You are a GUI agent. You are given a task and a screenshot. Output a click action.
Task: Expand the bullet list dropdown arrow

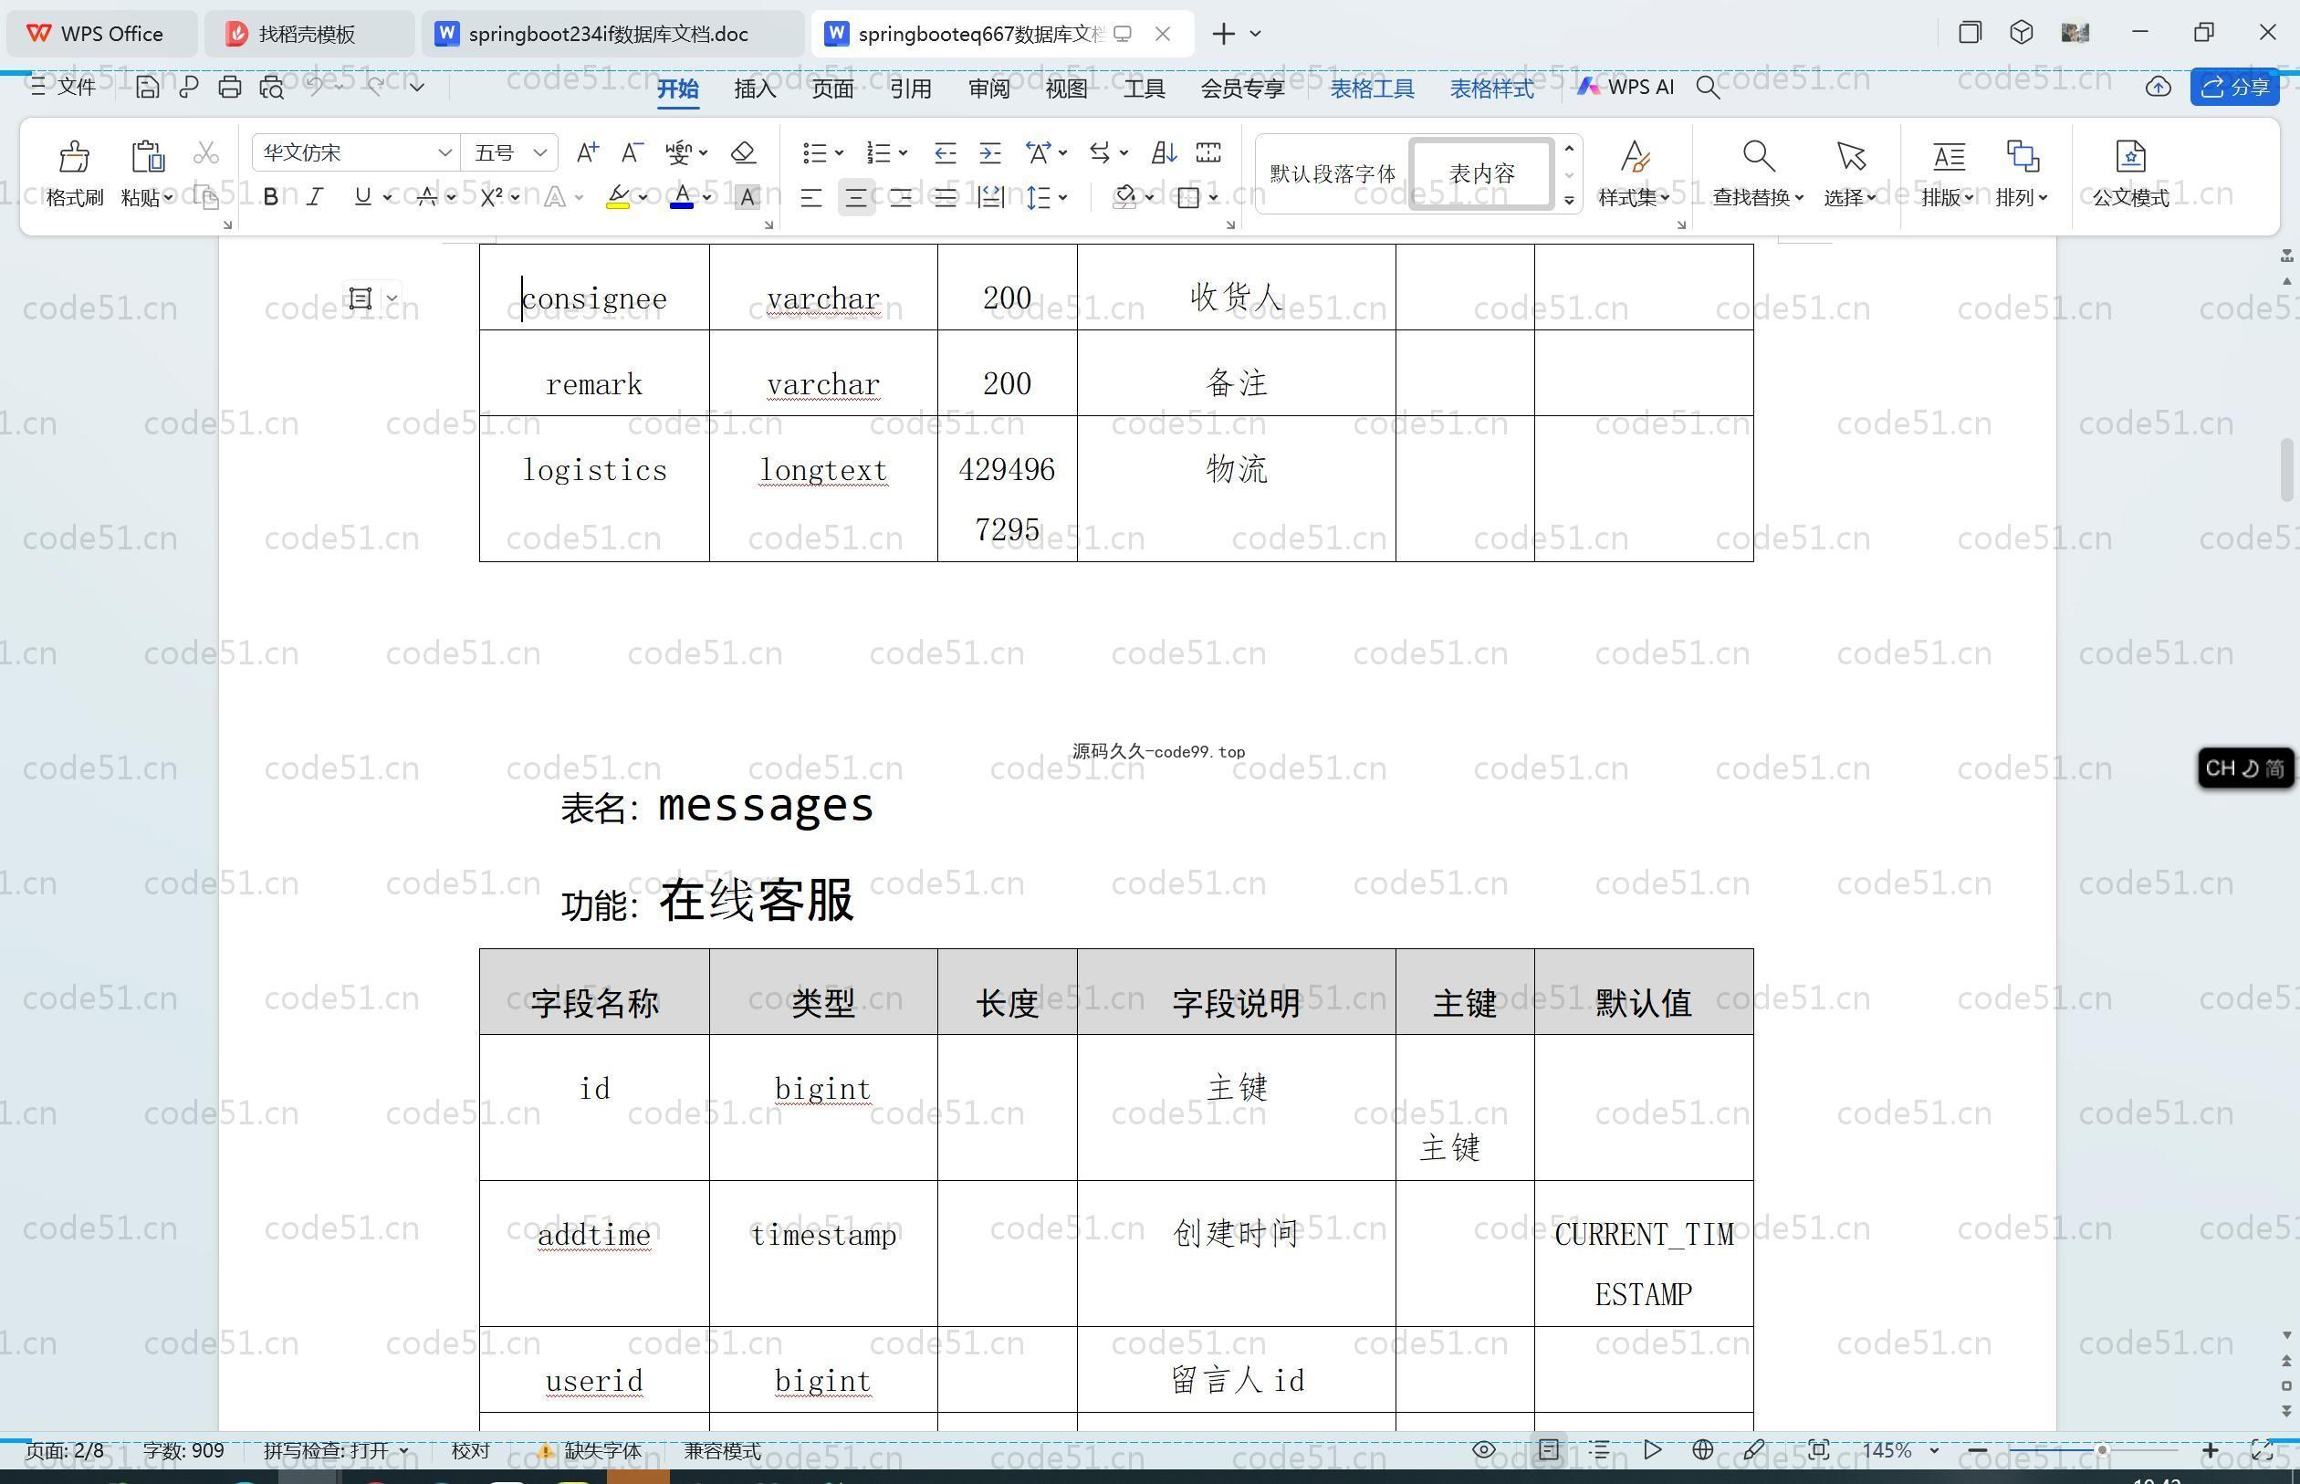(840, 152)
